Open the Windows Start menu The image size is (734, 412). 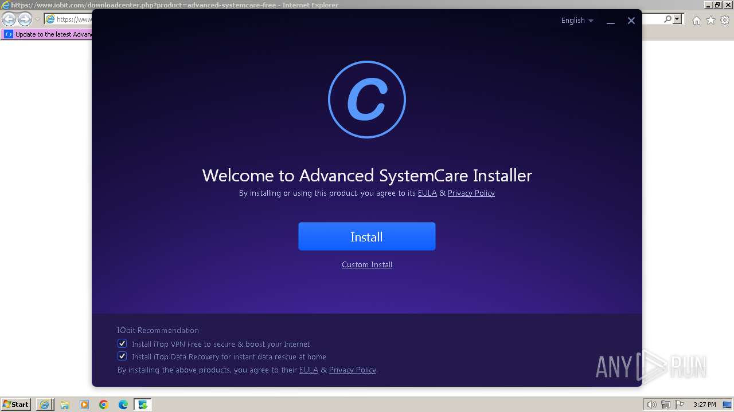[16, 404]
